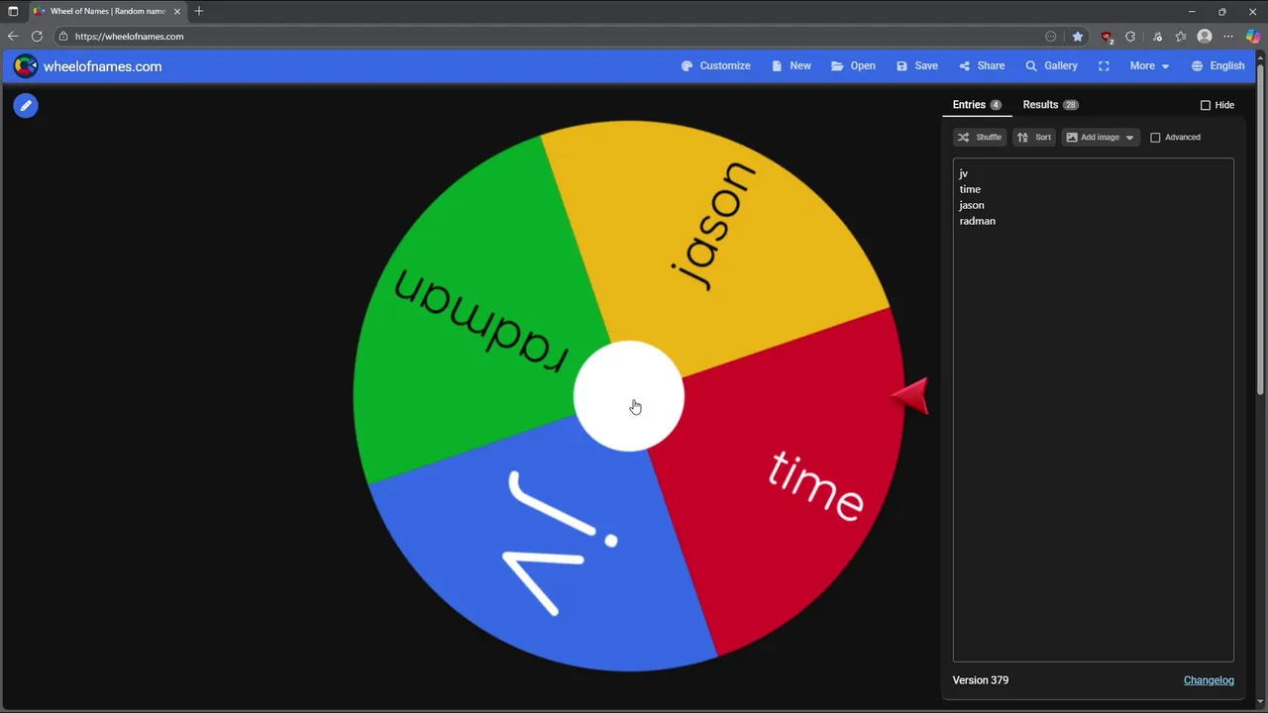The width and height of the screenshot is (1268, 713).
Task: Open the Customize palette option
Action: click(715, 66)
